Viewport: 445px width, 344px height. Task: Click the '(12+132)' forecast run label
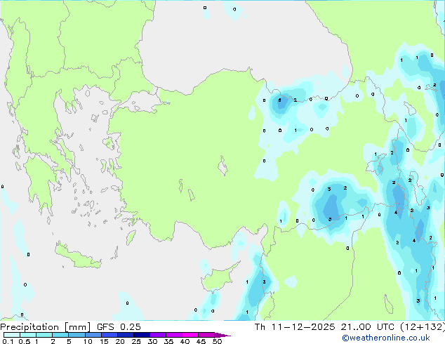pyautogui.click(x=423, y=327)
